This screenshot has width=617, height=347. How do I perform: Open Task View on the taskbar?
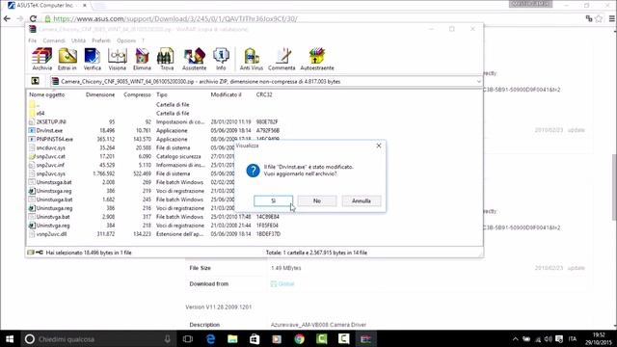188,338
